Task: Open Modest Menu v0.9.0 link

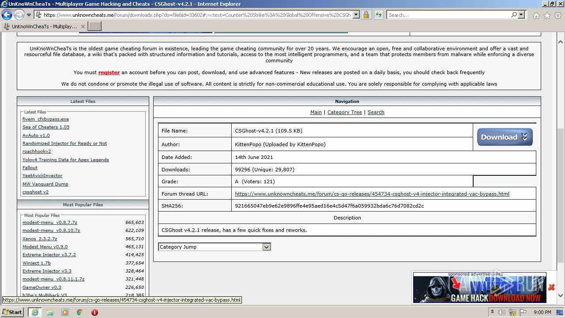Action: pyautogui.click(x=45, y=247)
